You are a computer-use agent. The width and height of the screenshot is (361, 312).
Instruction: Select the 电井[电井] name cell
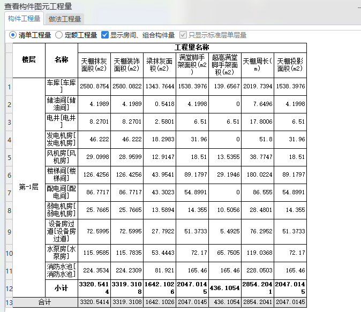(62, 121)
